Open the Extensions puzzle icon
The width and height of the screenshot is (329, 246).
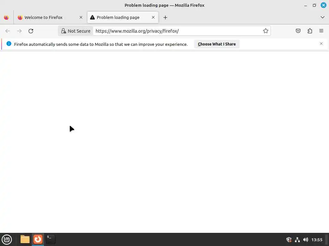(310, 31)
